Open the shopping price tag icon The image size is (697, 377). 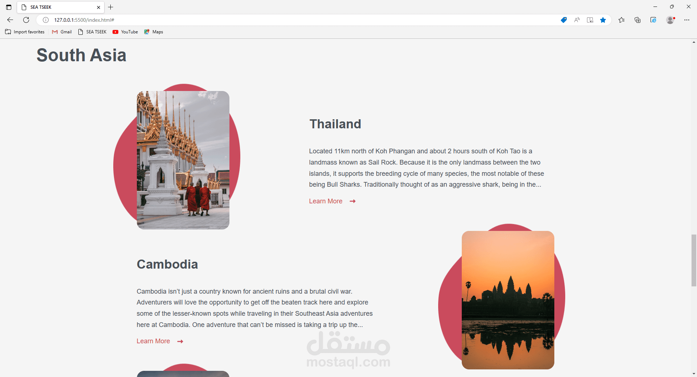click(x=564, y=20)
